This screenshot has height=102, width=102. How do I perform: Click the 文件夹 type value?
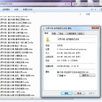click(x=60, y=46)
